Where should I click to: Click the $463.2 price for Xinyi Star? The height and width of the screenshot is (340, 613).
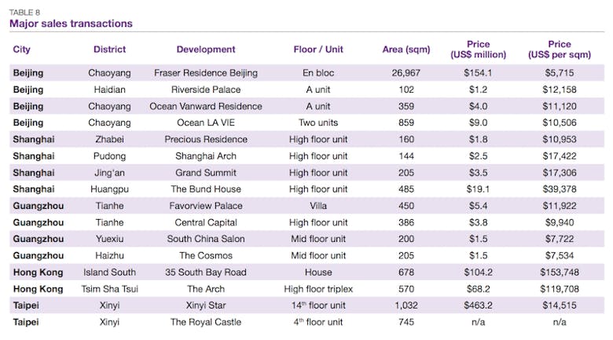tap(478, 305)
